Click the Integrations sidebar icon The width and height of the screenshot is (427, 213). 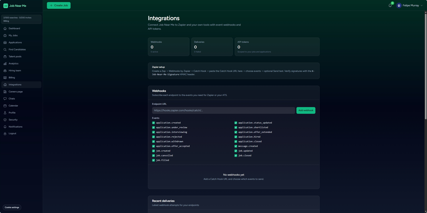tap(5, 84)
